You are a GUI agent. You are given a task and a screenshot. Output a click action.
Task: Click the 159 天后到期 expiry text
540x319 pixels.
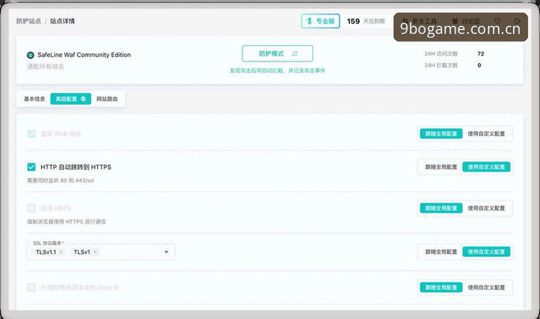(x=365, y=21)
